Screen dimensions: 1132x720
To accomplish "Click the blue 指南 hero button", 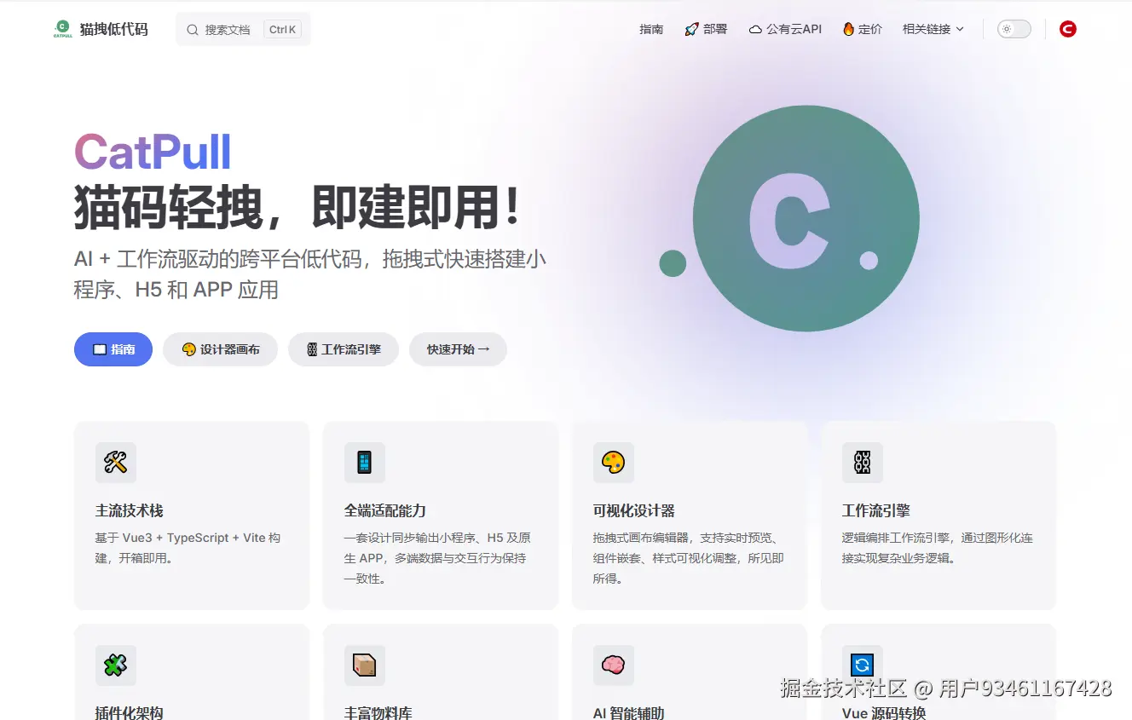I will click(x=113, y=349).
